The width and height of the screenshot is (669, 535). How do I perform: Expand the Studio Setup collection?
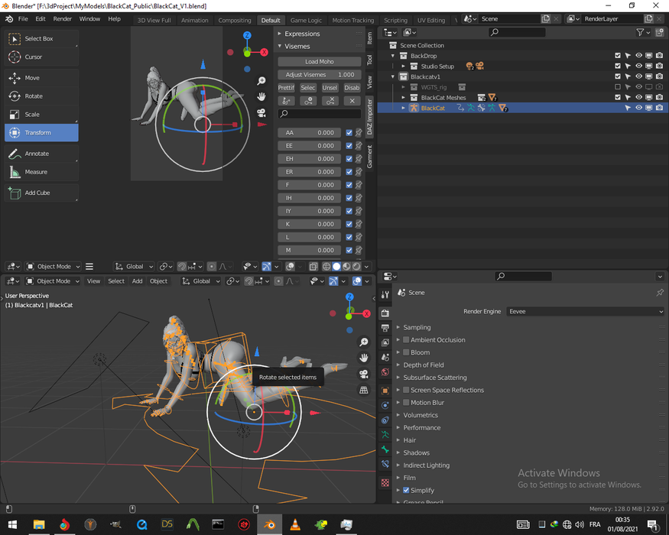pyautogui.click(x=403, y=66)
